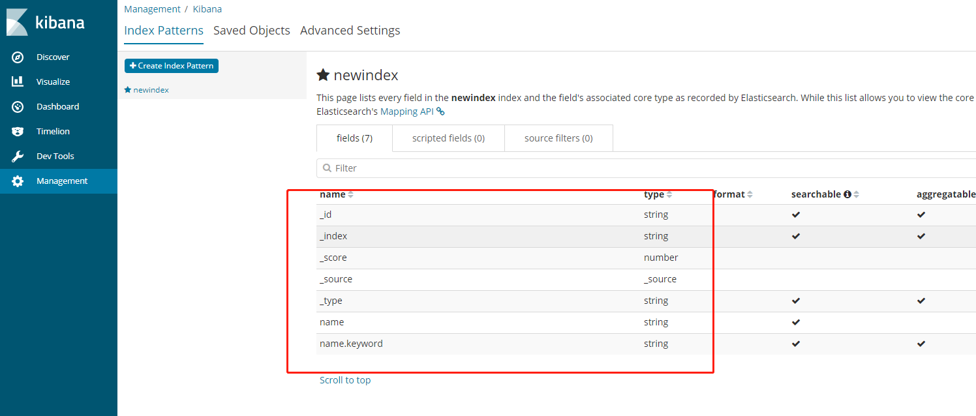Sort fields by searchable column arrows
Image resolution: width=976 pixels, height=416 pixels.
[856, 194]
